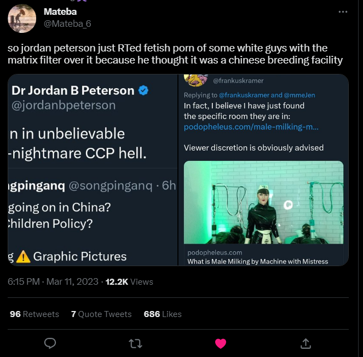Open the right frankuskramer screenshot image

click(x=263, y=170)
